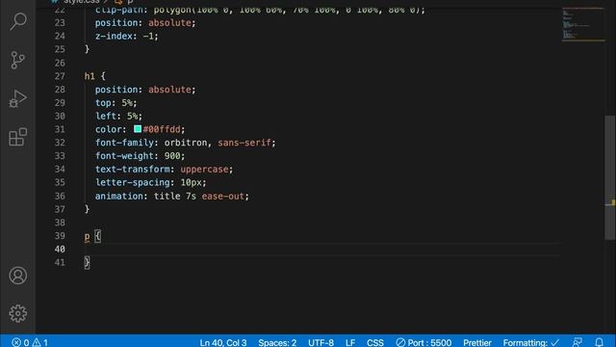Click the feedback icon in status bar
The height and width of the screenshot is (347, 616).
click(x=577, y=342)
